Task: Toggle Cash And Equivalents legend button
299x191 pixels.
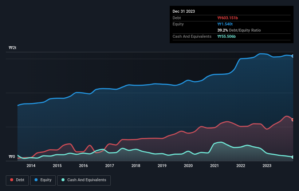Action: click(x=84, y=180)
